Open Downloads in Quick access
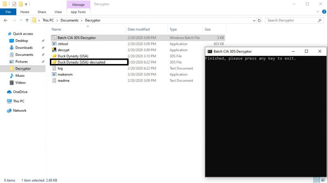The width and height of the screenshot is (328, 183). pos(24,48)
